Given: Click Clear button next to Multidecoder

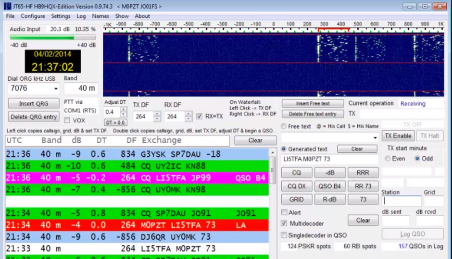Looking at the screenshot, I should click(363, 221).
